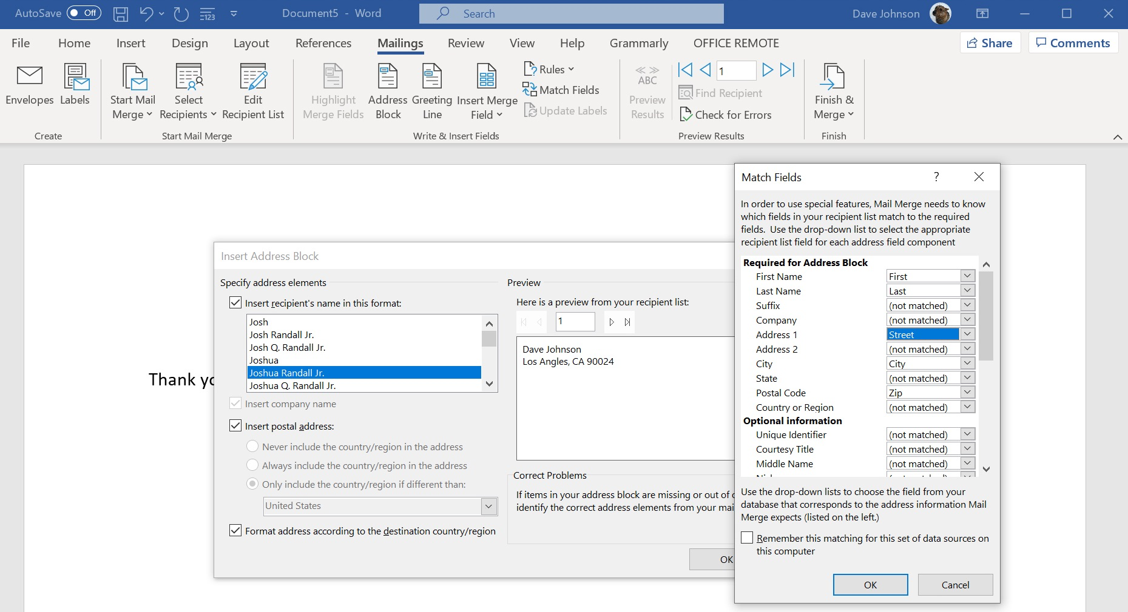
Task: Open Ribbon Display Options icon
Action: [982, 13]
